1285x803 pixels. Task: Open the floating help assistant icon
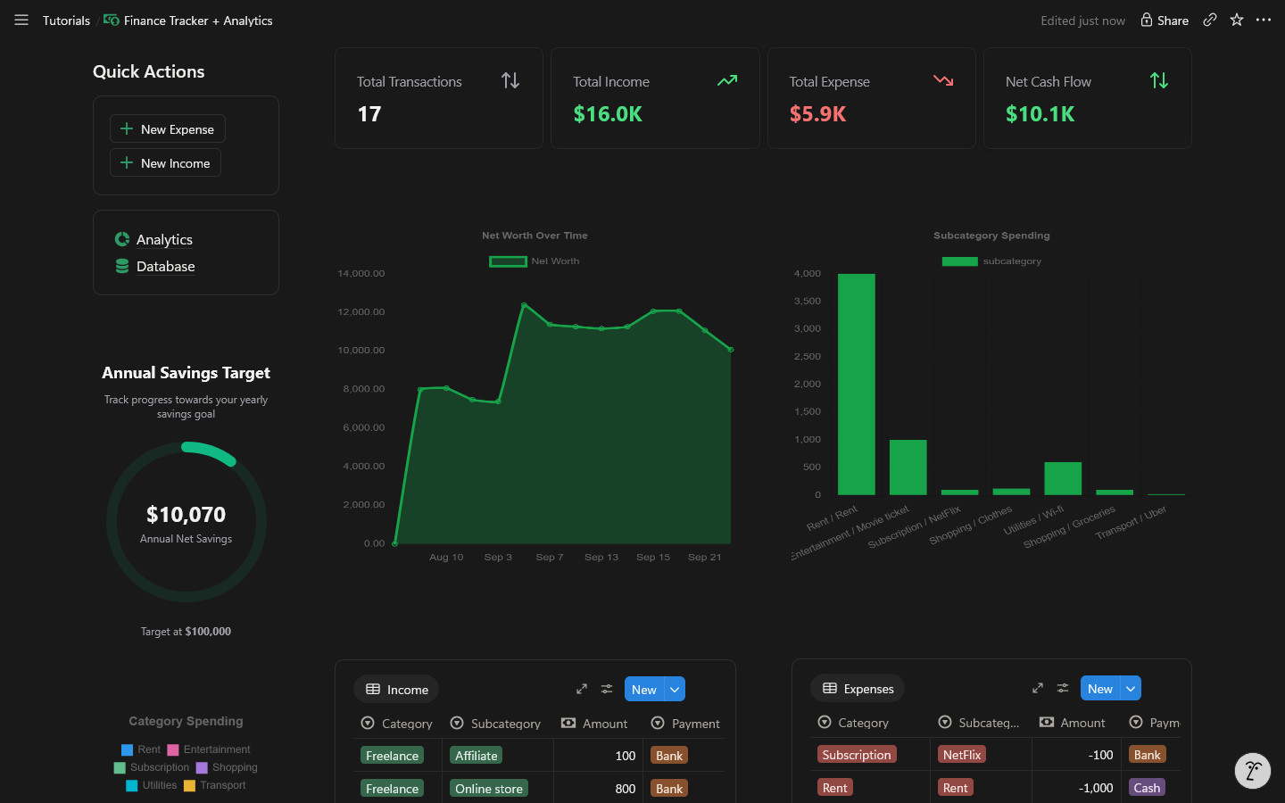[1253, 771]
